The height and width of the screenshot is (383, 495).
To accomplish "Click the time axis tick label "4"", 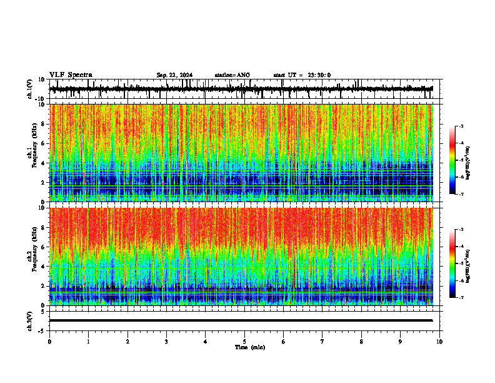I will pyautogui.click(x=206, y=342).
